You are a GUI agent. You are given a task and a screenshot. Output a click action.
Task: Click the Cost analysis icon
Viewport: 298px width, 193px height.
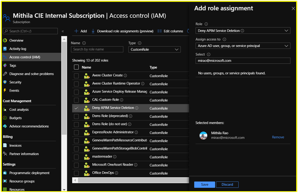5,110
